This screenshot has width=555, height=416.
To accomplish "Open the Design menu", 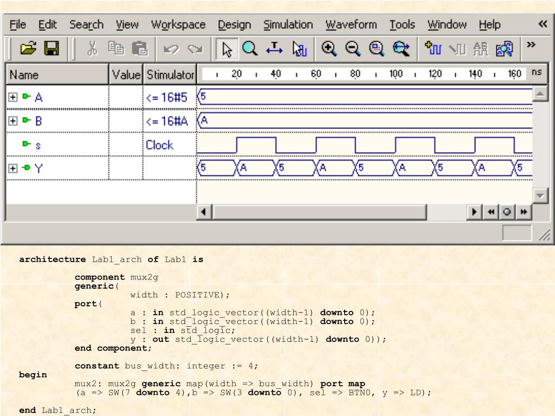I will (234, 24).
